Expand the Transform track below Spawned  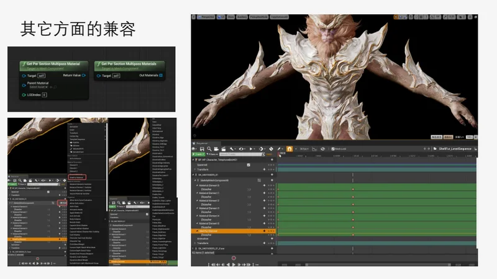point(195,169)
